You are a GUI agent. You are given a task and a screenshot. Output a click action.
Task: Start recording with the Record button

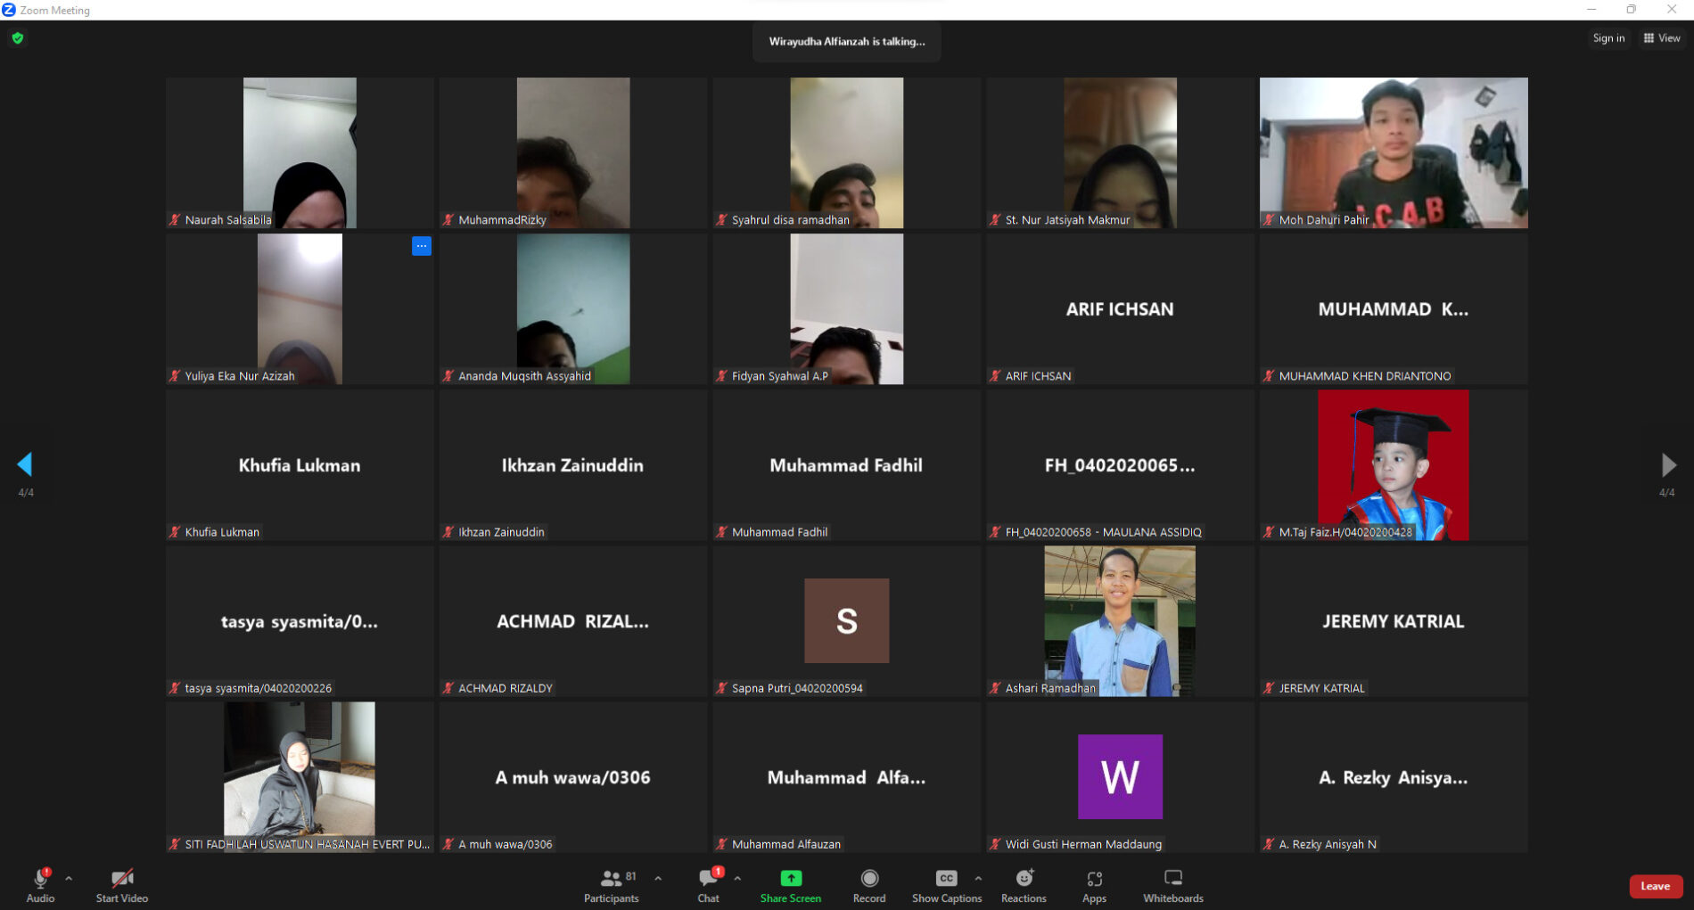[868, 885]
